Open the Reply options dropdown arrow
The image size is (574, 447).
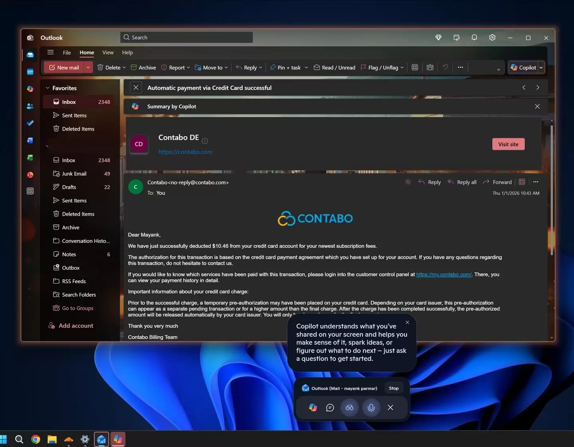point(260,67)
